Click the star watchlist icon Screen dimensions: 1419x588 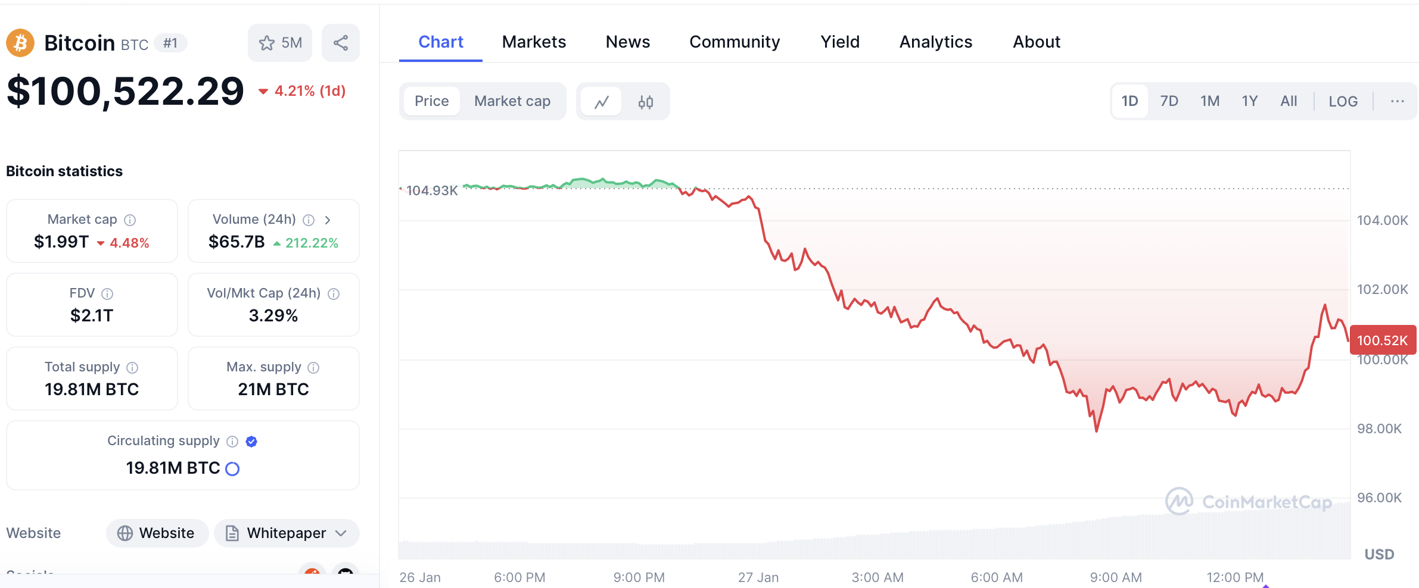267,43
